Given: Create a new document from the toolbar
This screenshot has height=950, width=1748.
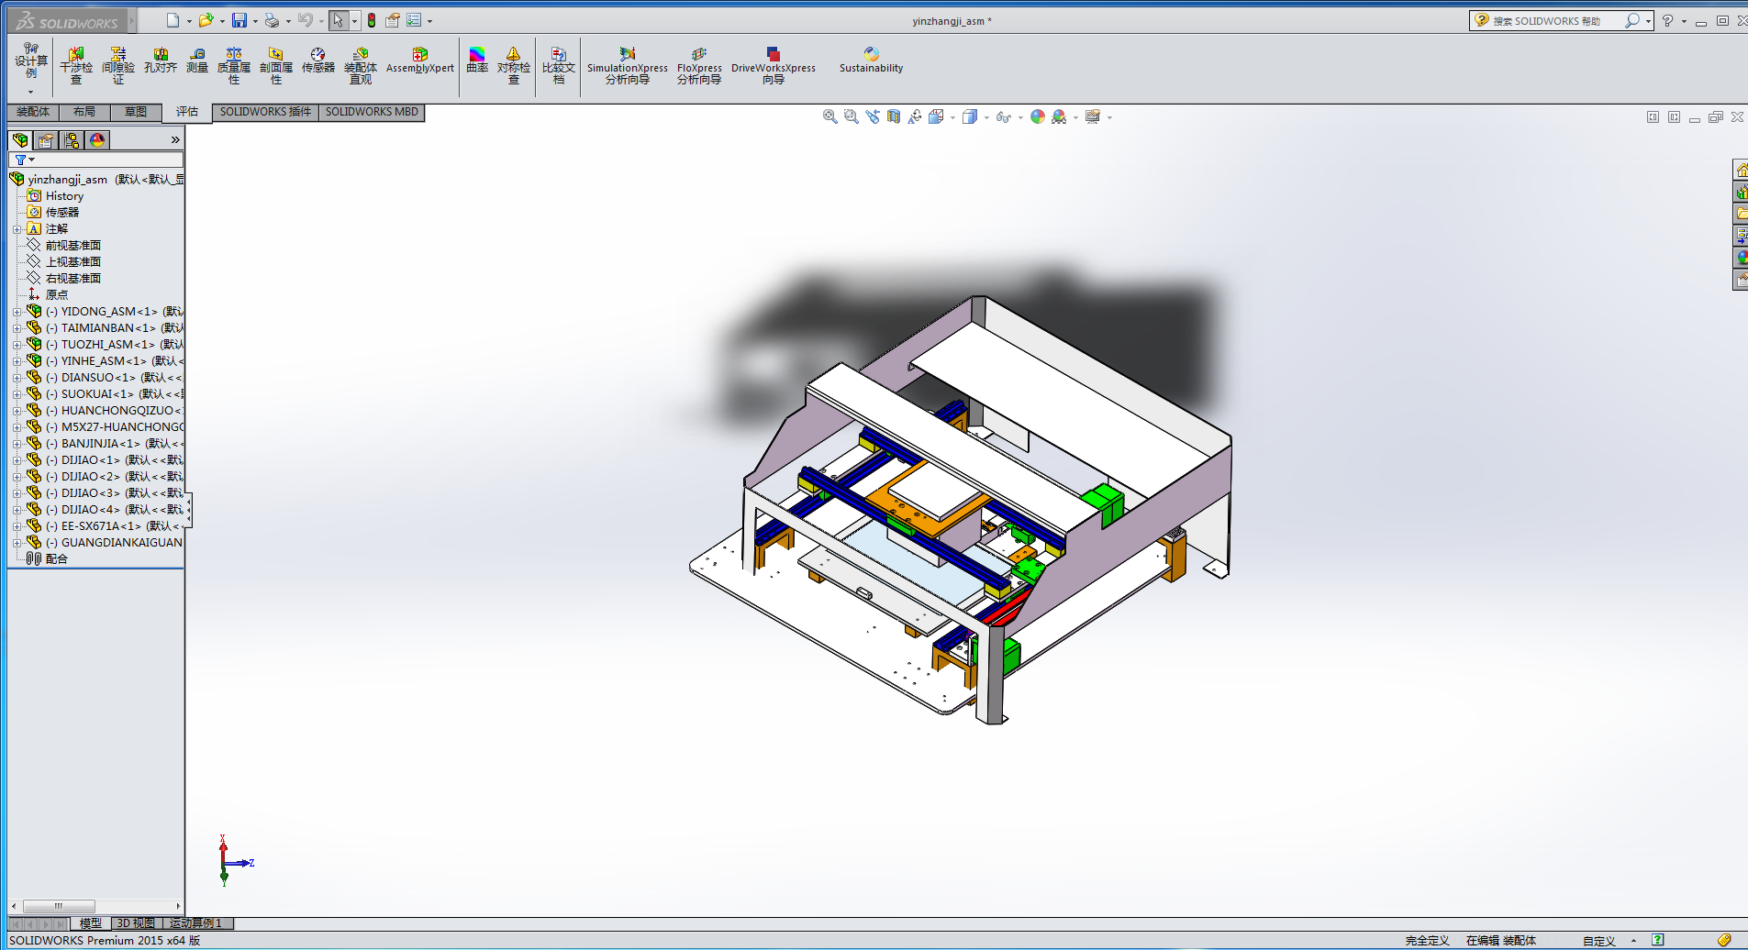Looking at the screenshot, I should pyautogui.click(x=173, y=20).
